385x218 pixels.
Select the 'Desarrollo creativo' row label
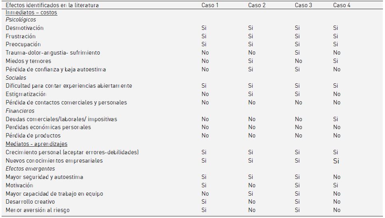click(30, 202)
